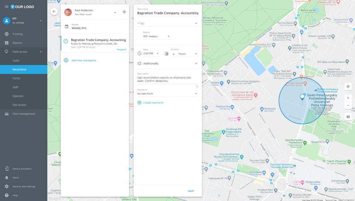Zoom out on the map
355x201 pixels.
(x=348, y=105)
